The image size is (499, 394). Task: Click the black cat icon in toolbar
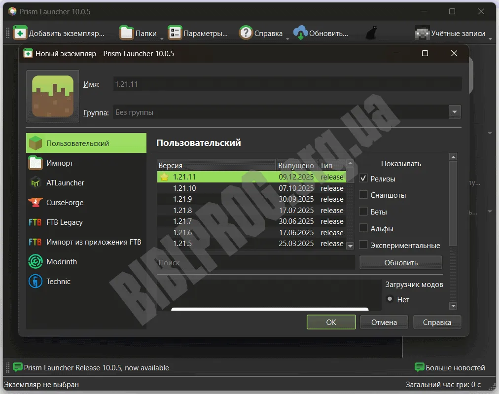point(371,33)
